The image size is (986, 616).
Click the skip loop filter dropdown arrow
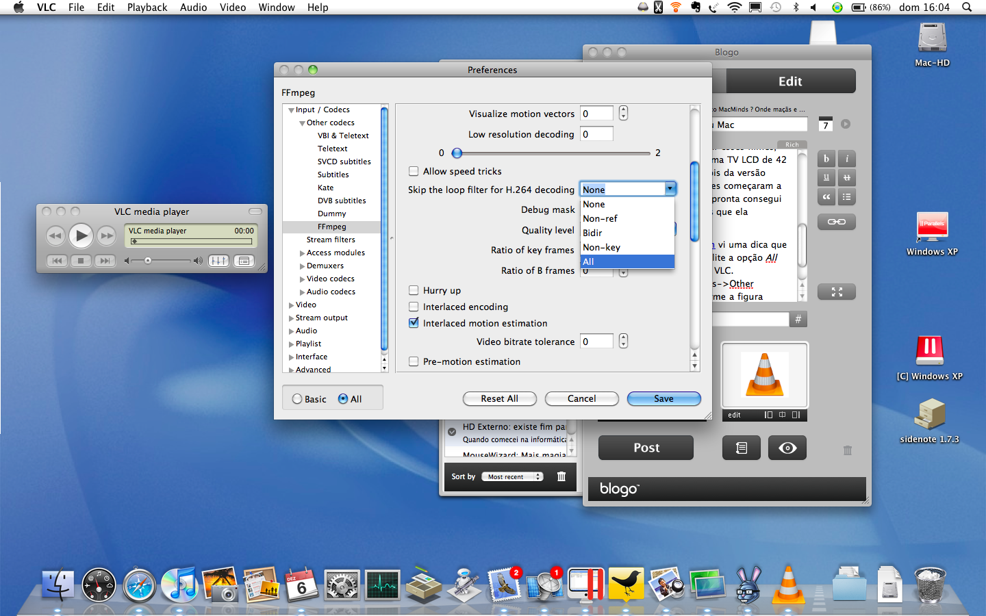coord(670,189)
